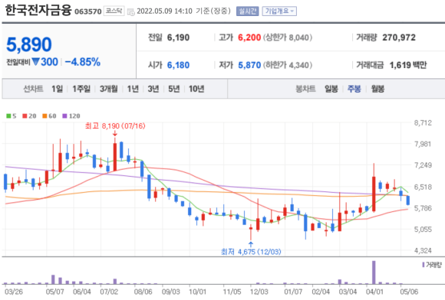Click the 5,055 y-axis price label
This screenshot has height=300, width=445.
[x=423, y=229]
